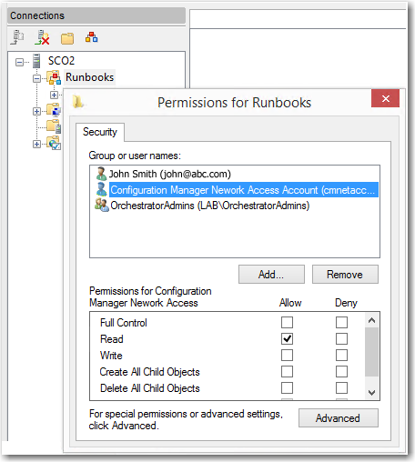
Task: Click the Remove button
Action: pyautogui.click(x=345, y=275)
